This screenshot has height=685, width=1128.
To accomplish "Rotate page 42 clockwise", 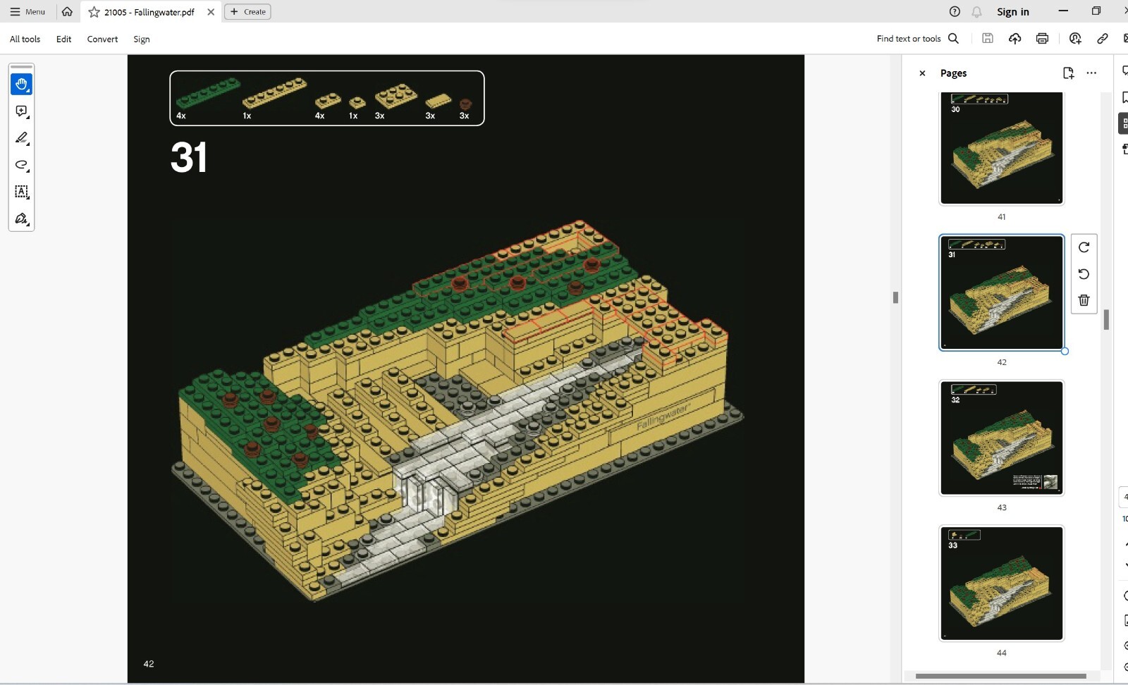I will tap(1084, 247).
